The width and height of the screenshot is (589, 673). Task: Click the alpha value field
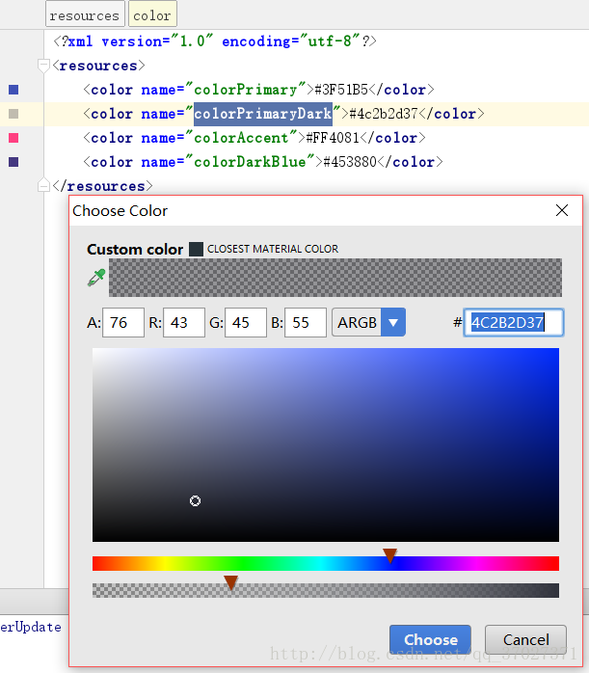pos(123,322)
